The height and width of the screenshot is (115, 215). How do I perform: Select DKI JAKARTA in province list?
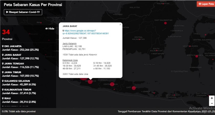pyautogui.click(x=20, y=48)
